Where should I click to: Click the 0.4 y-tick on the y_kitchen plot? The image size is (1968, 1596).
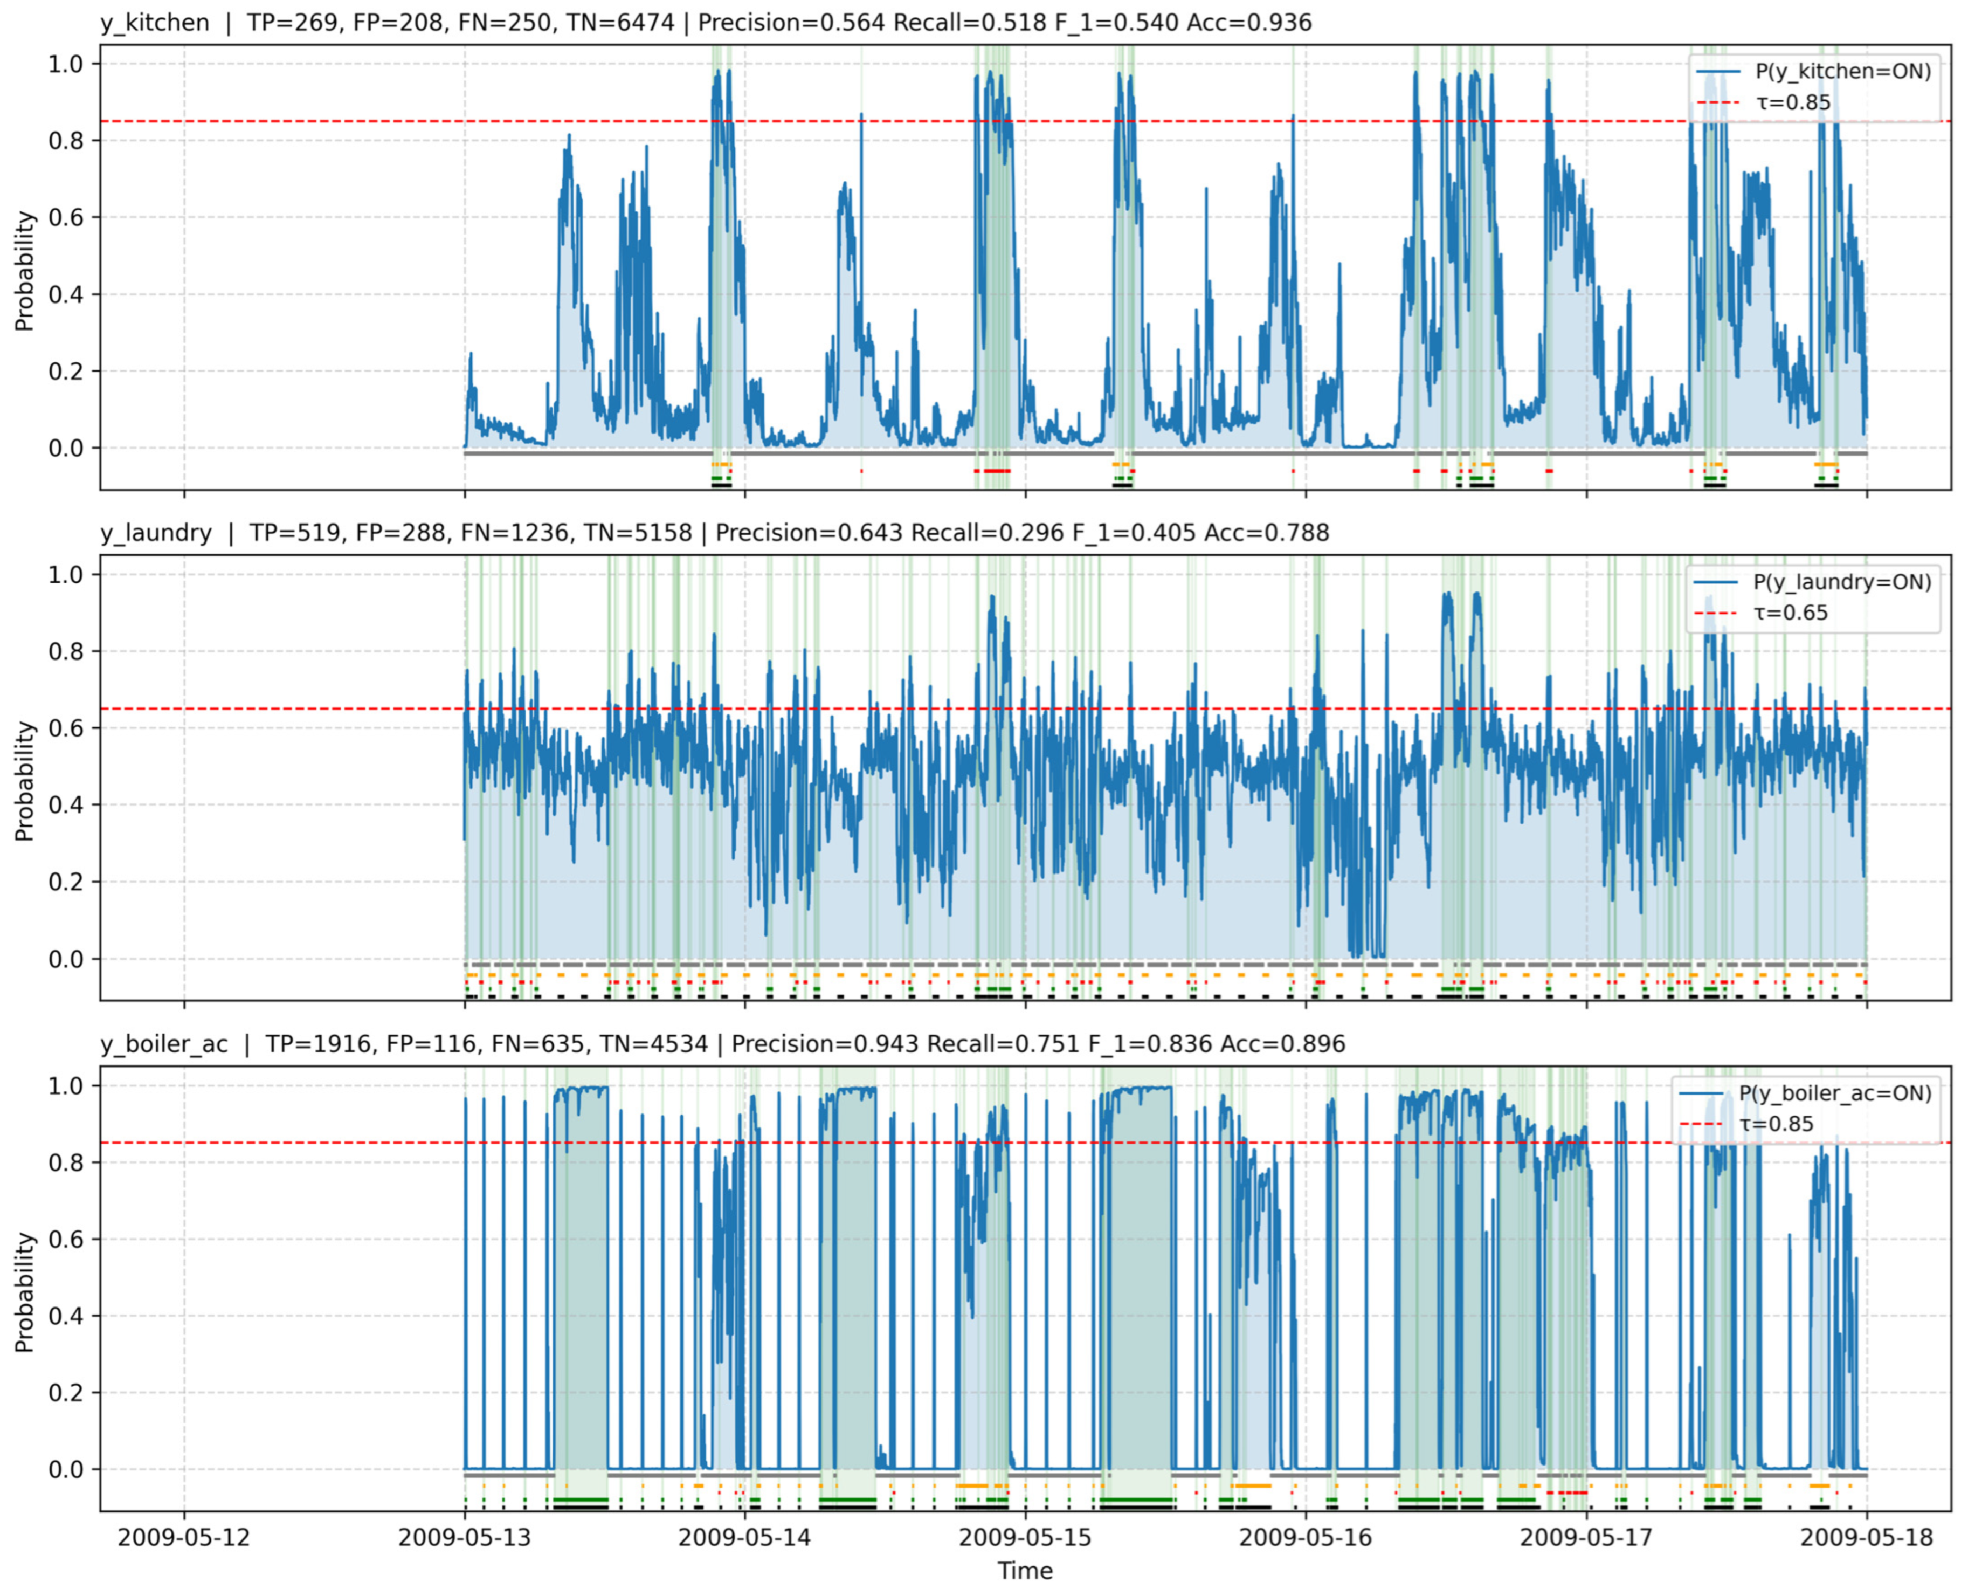click(x=65, y=294)
